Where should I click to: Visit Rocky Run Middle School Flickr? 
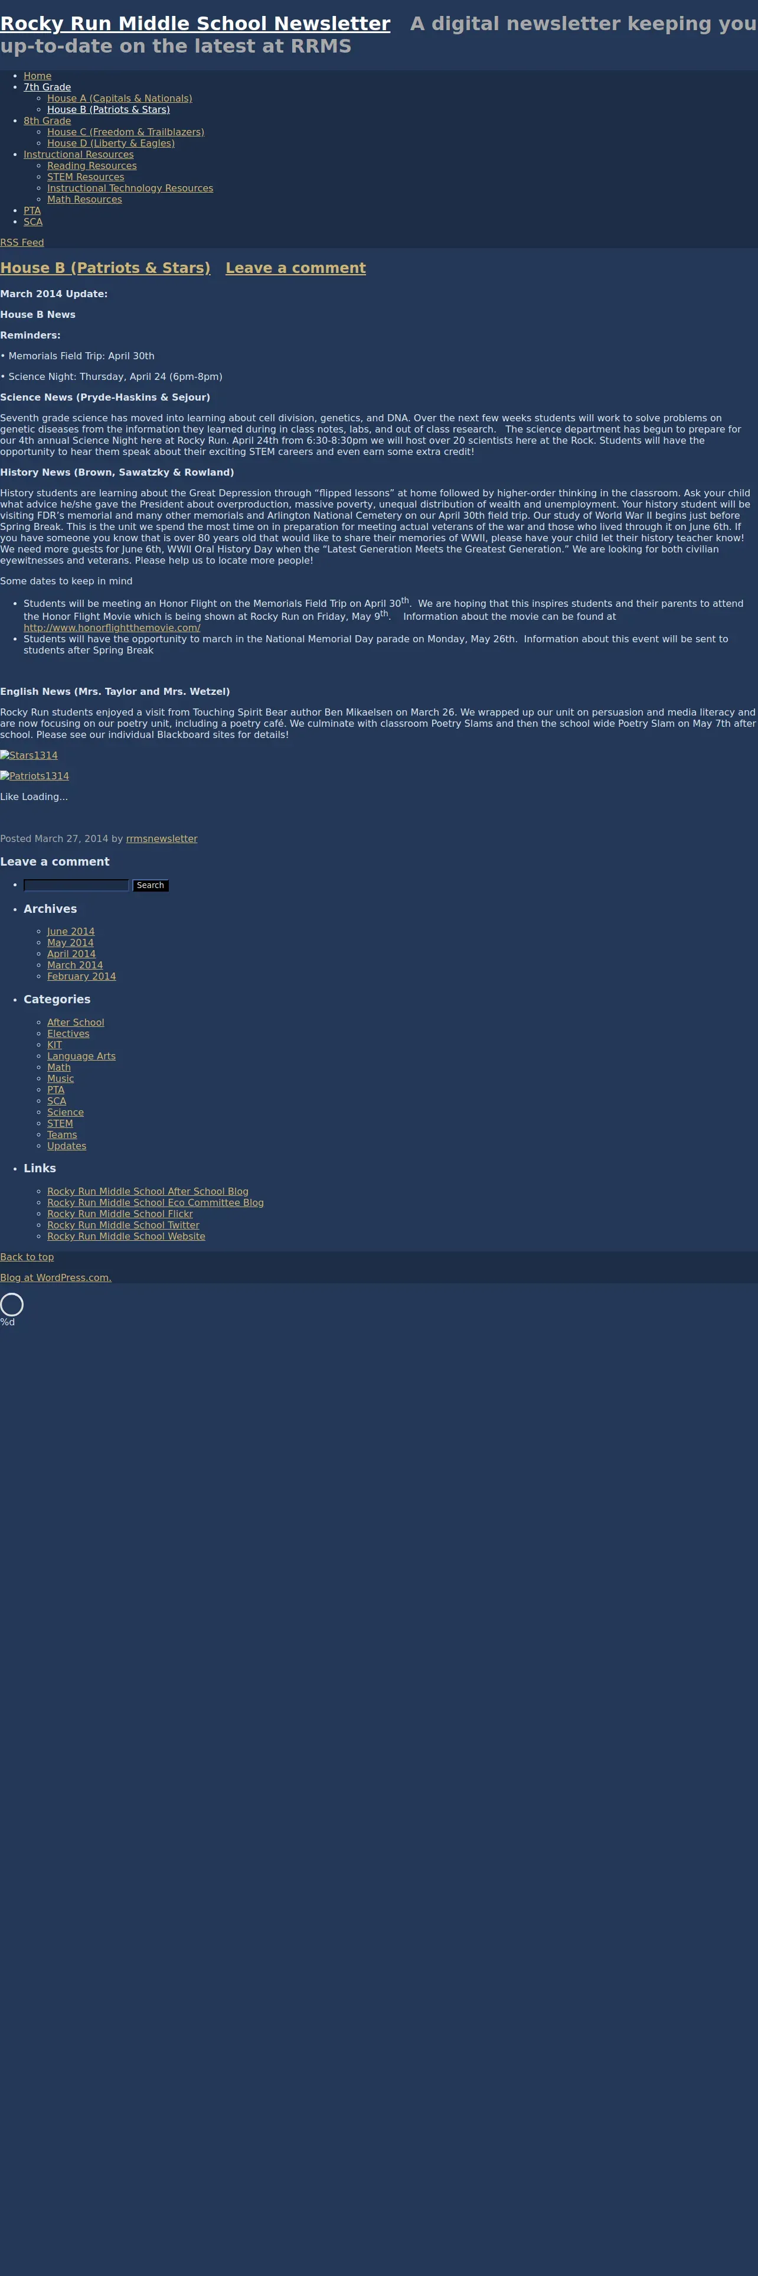120,1214
